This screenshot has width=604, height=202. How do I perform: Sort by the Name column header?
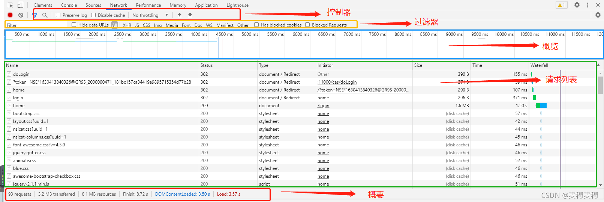coord(102,65)
